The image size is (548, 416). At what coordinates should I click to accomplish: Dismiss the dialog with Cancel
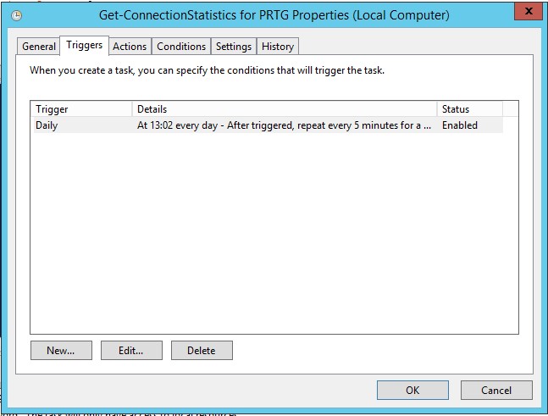(496, 391)
